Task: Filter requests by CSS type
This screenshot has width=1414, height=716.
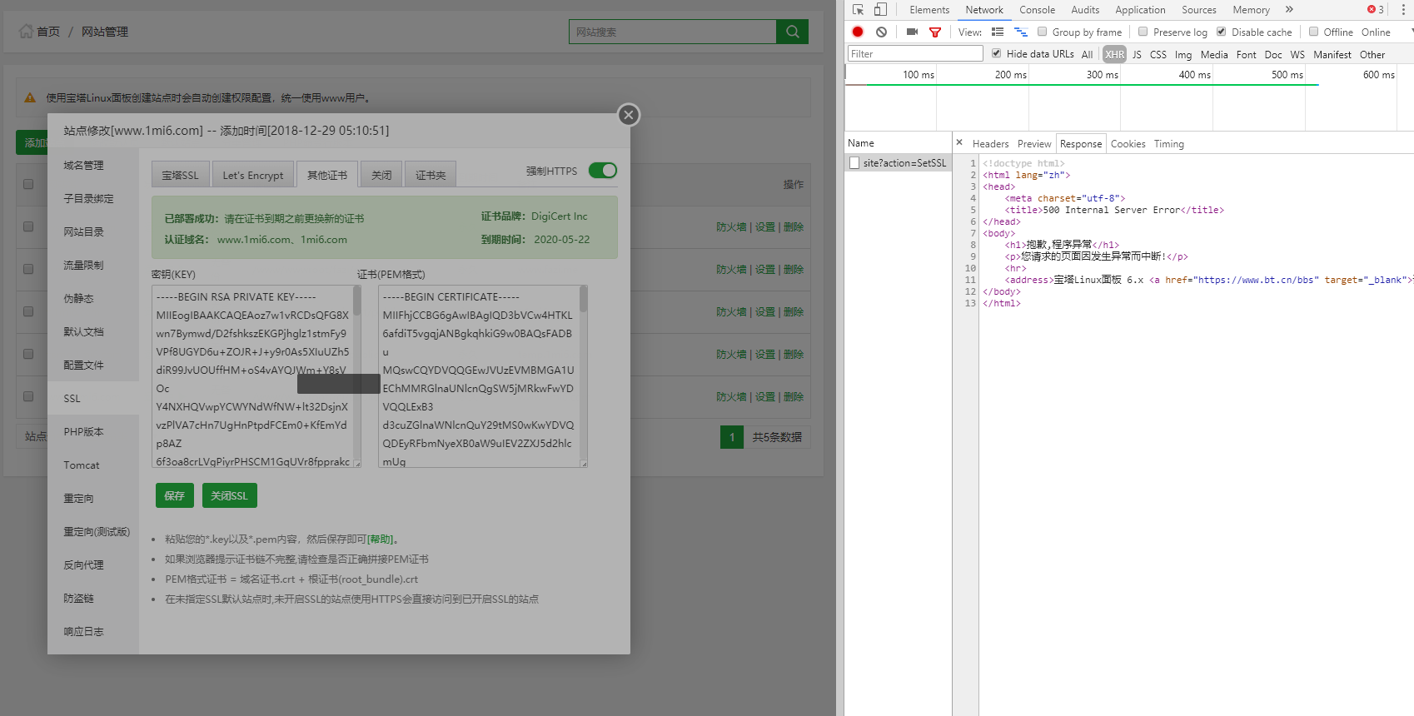Action: click(x=1158, y=54)
